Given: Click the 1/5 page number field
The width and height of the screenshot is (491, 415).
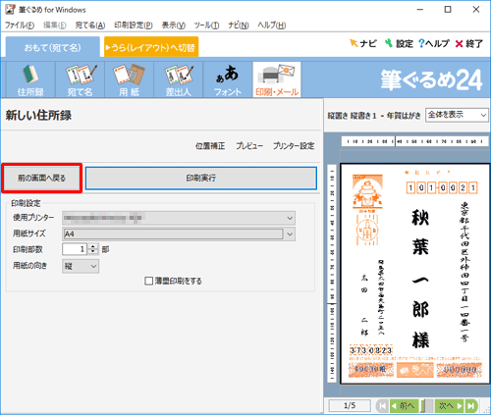Looking at the screenshot, I should [x=350, y=406].
